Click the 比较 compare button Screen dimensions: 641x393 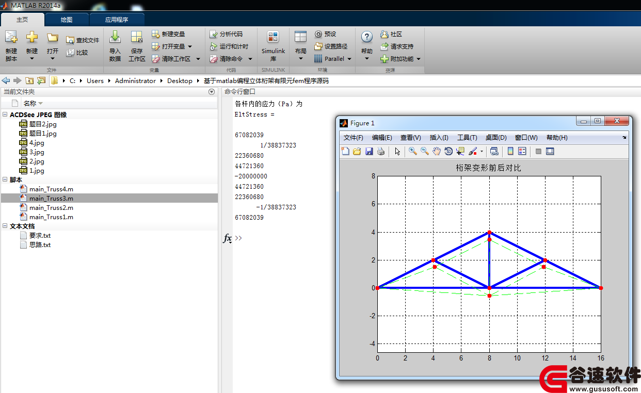(77, 52)
